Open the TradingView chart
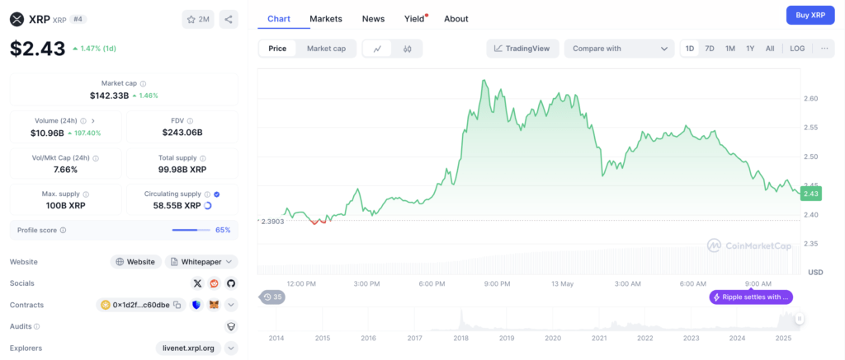This screenshot has height=360, width=845. coord(522,49)
